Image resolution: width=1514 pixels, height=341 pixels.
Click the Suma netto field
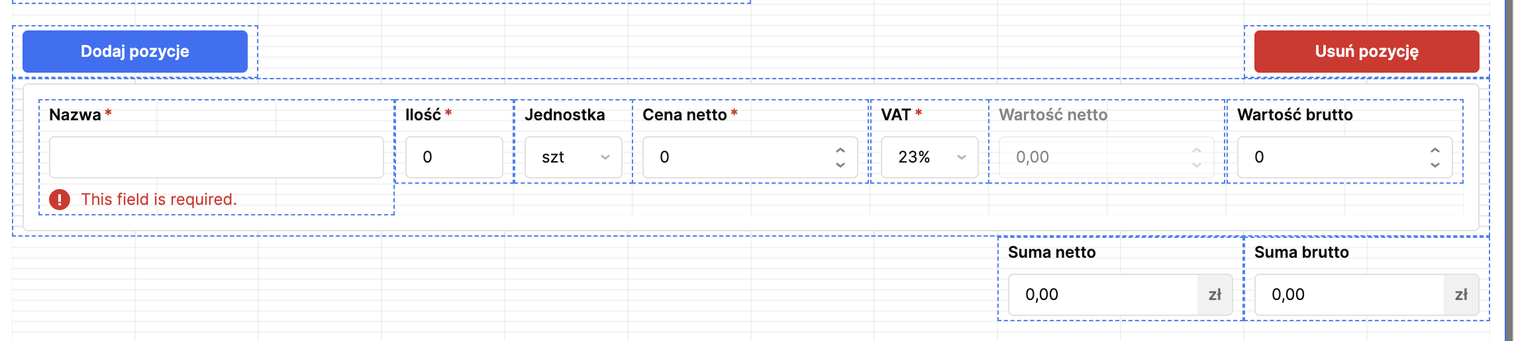(x=1103, y=295)
